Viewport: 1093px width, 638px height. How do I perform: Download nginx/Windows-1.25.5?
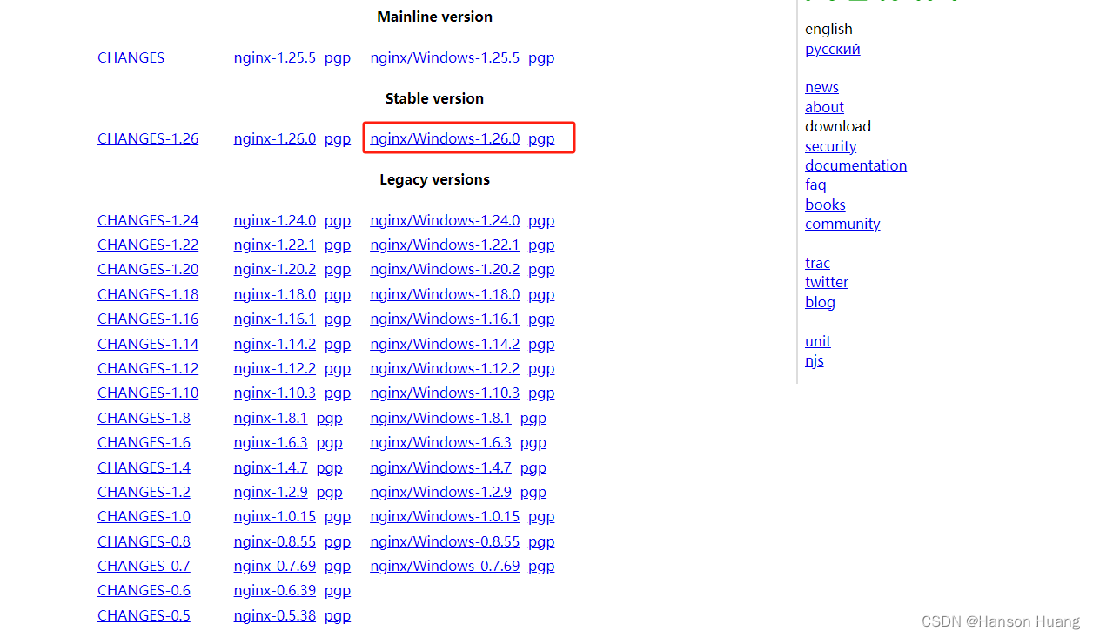[445, 57]
